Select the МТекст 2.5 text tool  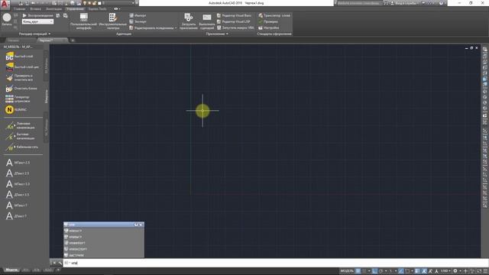(x=18, y=163)
